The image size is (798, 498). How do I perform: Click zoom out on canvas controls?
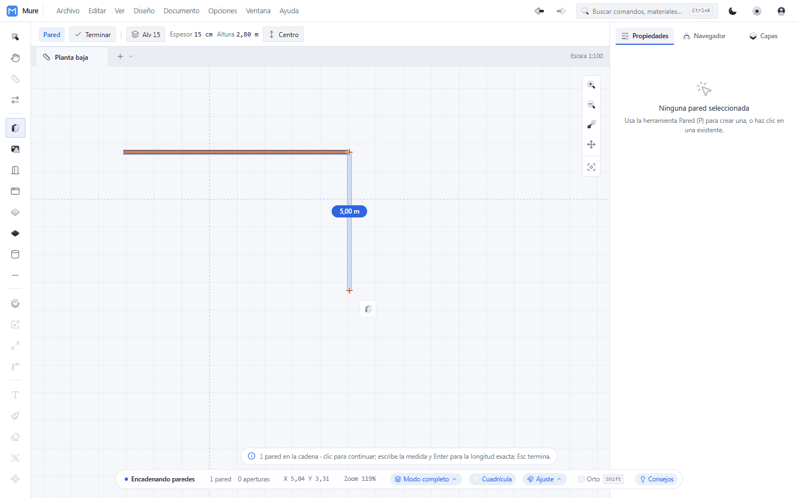pos(591,105)
